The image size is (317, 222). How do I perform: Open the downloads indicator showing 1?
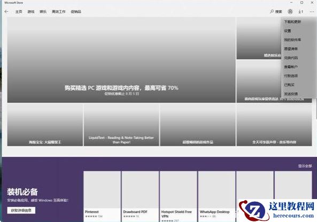coord(301,12)
